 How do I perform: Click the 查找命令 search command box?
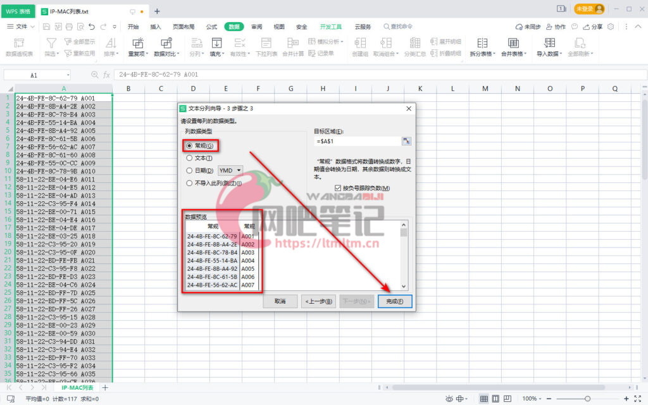397,27
